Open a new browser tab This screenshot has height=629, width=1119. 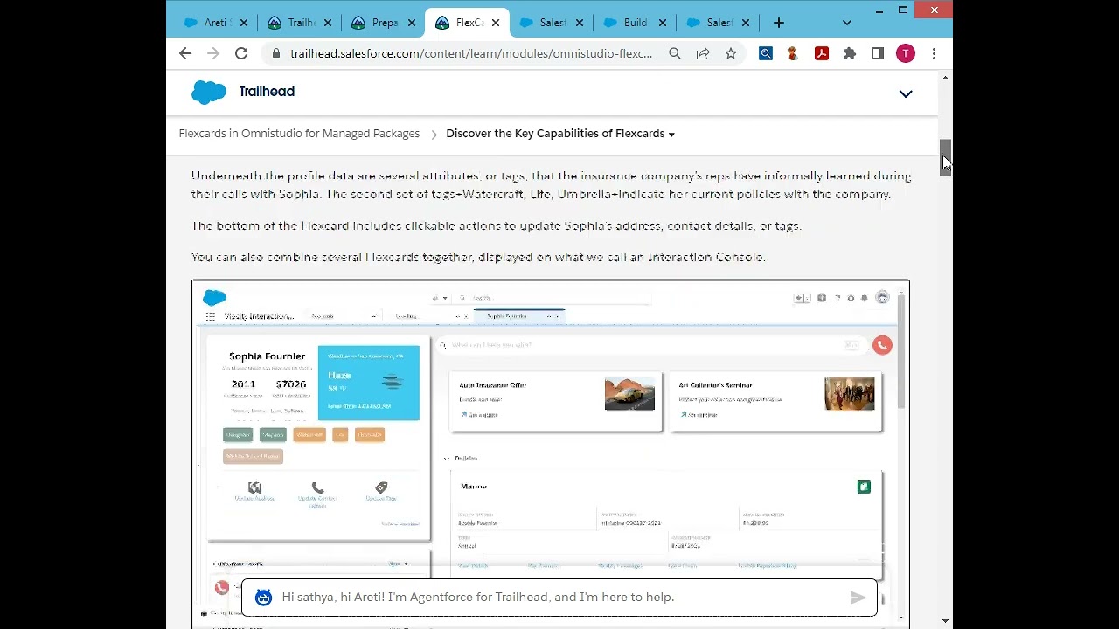pos(779,23)
